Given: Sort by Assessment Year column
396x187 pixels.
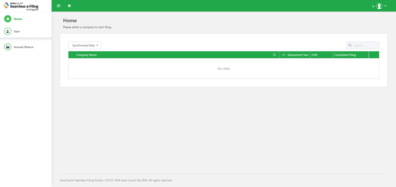Looking at the screenshot, I should tap(295, 55).
